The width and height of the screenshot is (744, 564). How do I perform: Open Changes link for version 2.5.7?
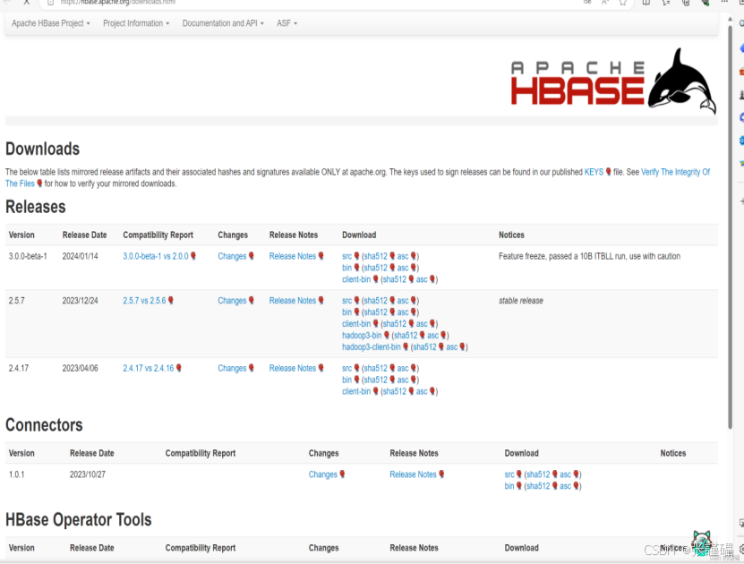pos(232,301)
